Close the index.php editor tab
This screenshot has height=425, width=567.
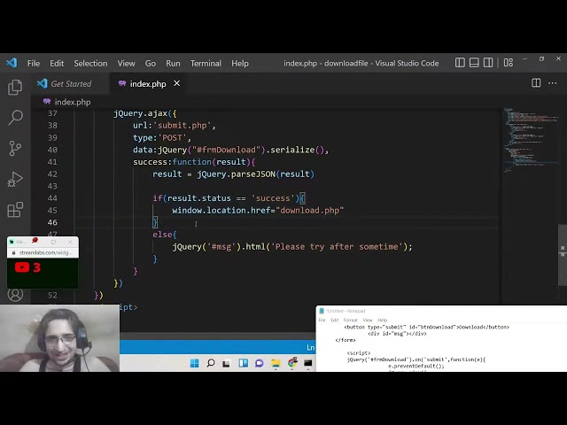(177, 83)
